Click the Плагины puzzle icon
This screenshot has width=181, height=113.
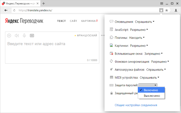click(111, 38)
